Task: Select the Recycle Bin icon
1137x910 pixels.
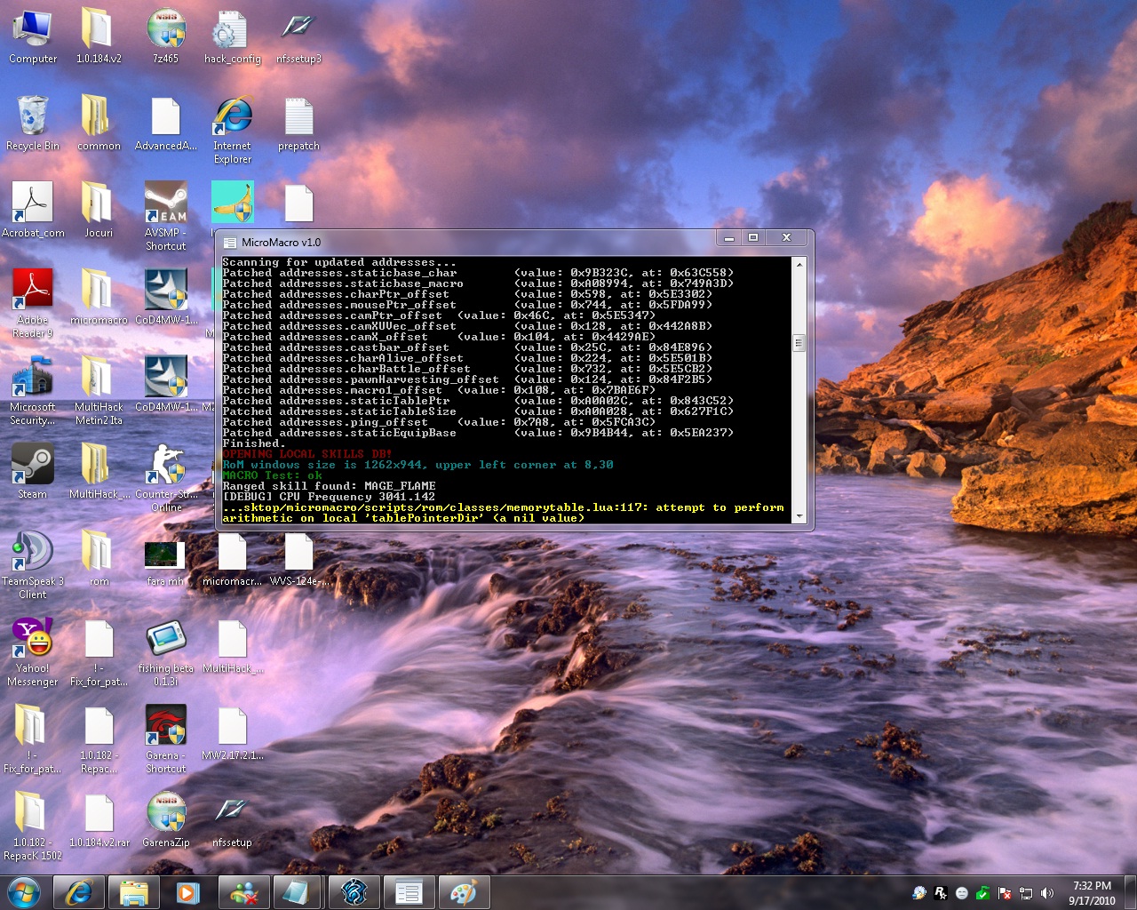Action: [x=32, y=116]
